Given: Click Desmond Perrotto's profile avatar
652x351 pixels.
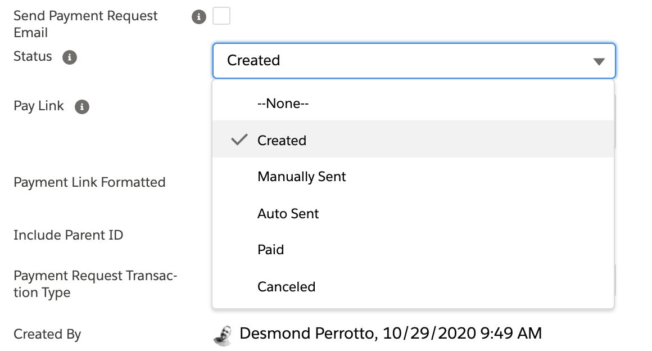Looking at the screenshot, I should [x=223, y=334].
